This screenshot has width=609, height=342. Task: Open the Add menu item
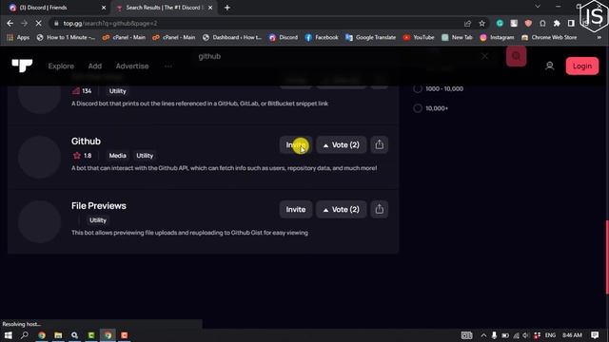95,66
